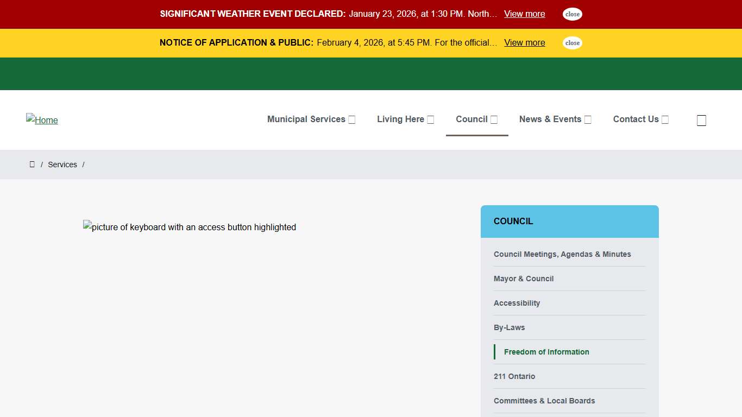
Task: Expand the News & Events dropdown arrow
Action: 588,120
